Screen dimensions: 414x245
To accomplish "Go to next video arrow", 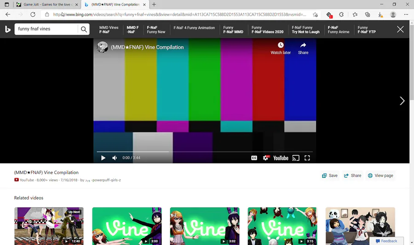I will click(402, 101).
